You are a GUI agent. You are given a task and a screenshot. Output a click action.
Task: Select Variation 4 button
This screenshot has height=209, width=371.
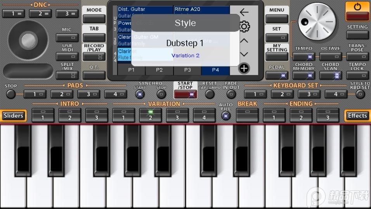(x=204, y=115)
